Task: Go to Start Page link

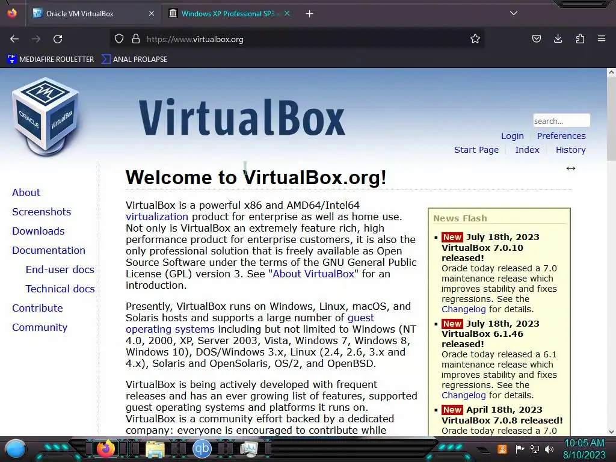Action: 476,150
